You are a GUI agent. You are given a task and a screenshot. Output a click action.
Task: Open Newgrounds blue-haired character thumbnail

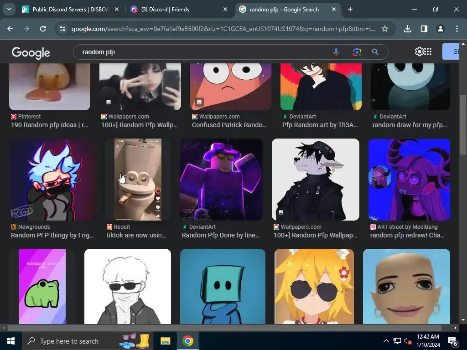pos(52,180)
